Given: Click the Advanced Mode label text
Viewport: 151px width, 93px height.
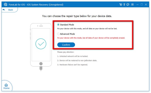Looking at the screenshot, I should coord(67,34).
